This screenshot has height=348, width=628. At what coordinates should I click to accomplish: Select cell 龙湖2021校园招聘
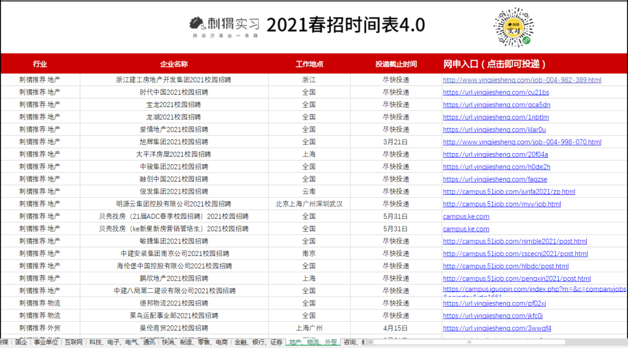click(x=173, y=117)
